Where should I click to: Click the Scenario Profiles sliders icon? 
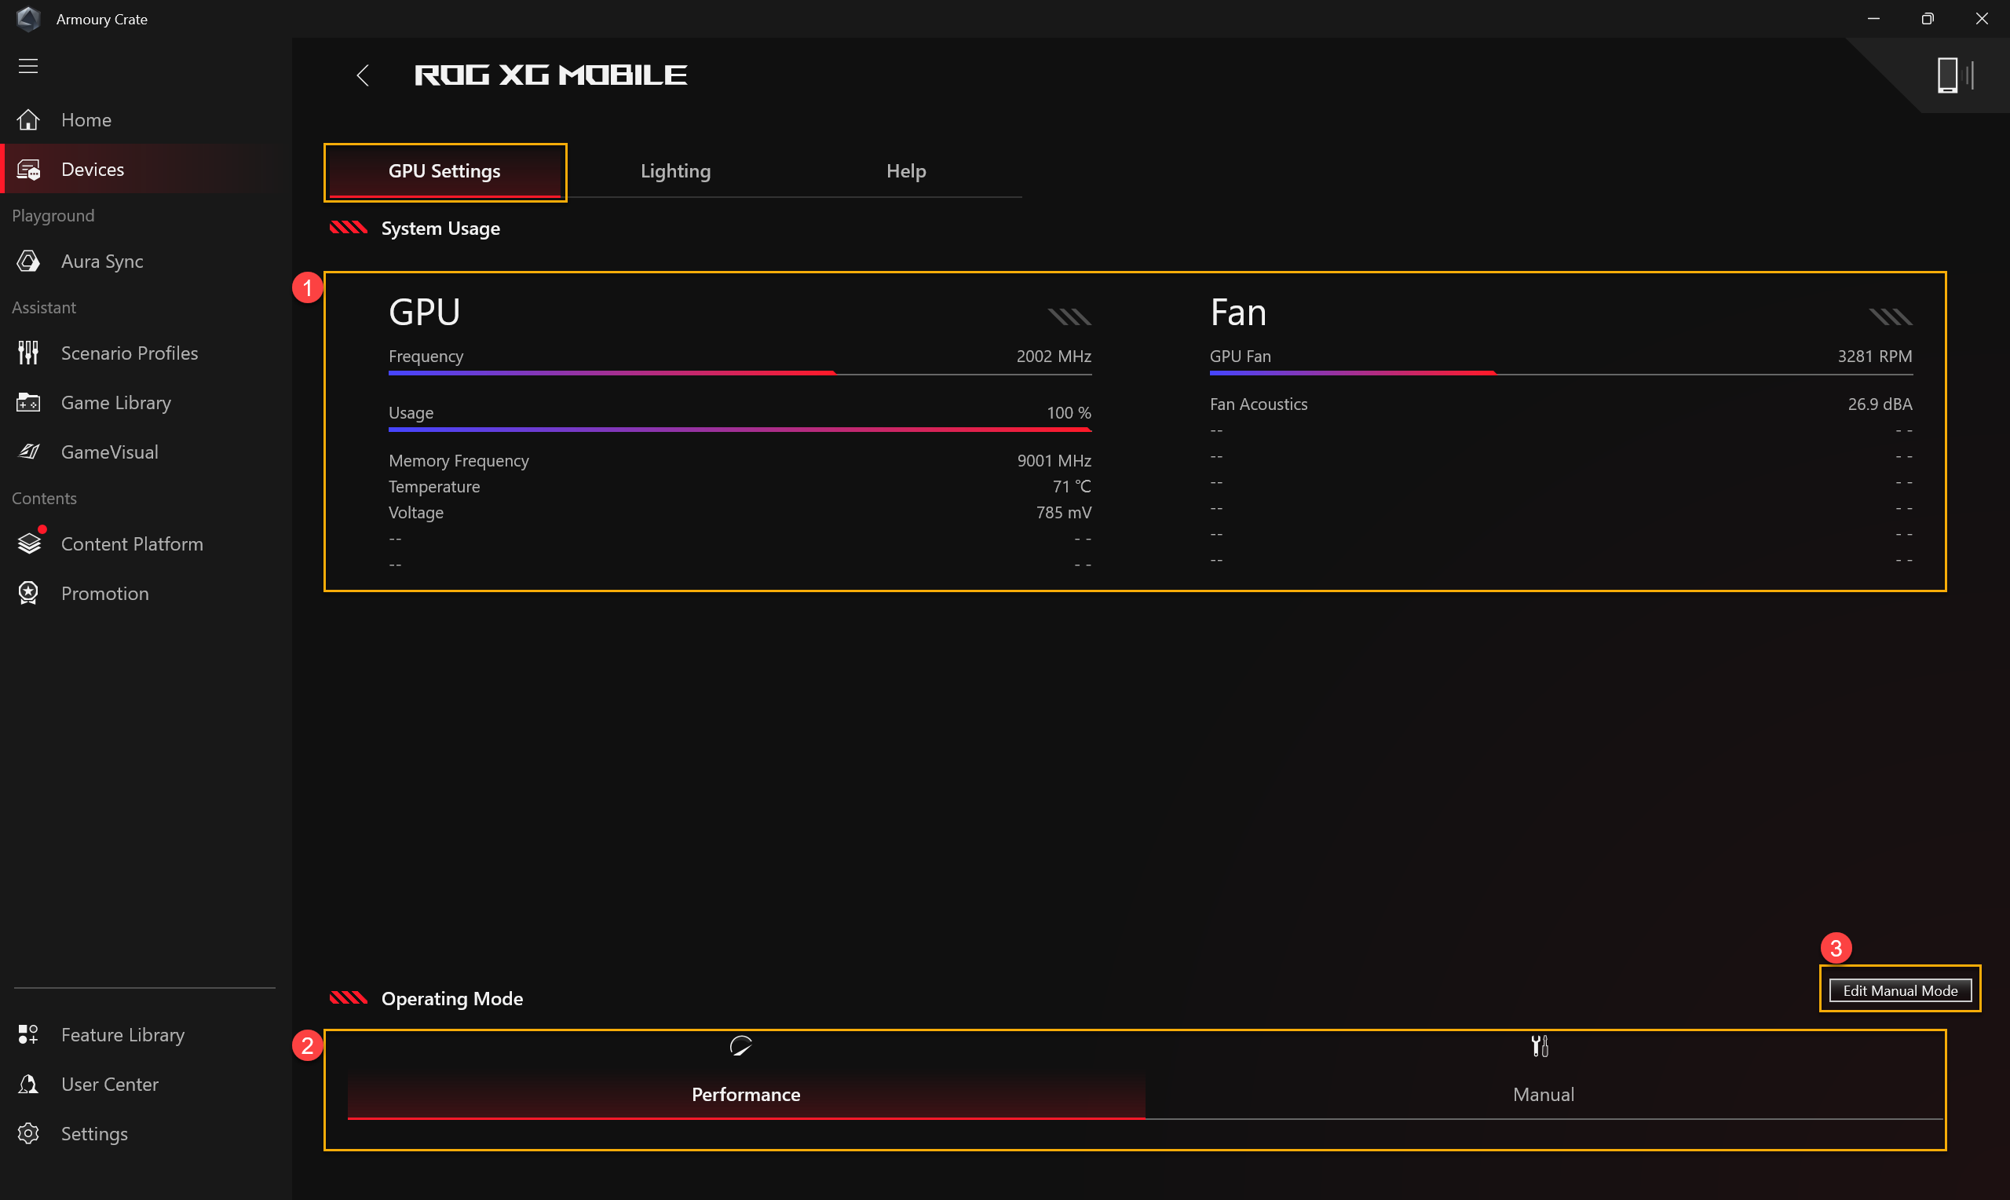[28, 353]
